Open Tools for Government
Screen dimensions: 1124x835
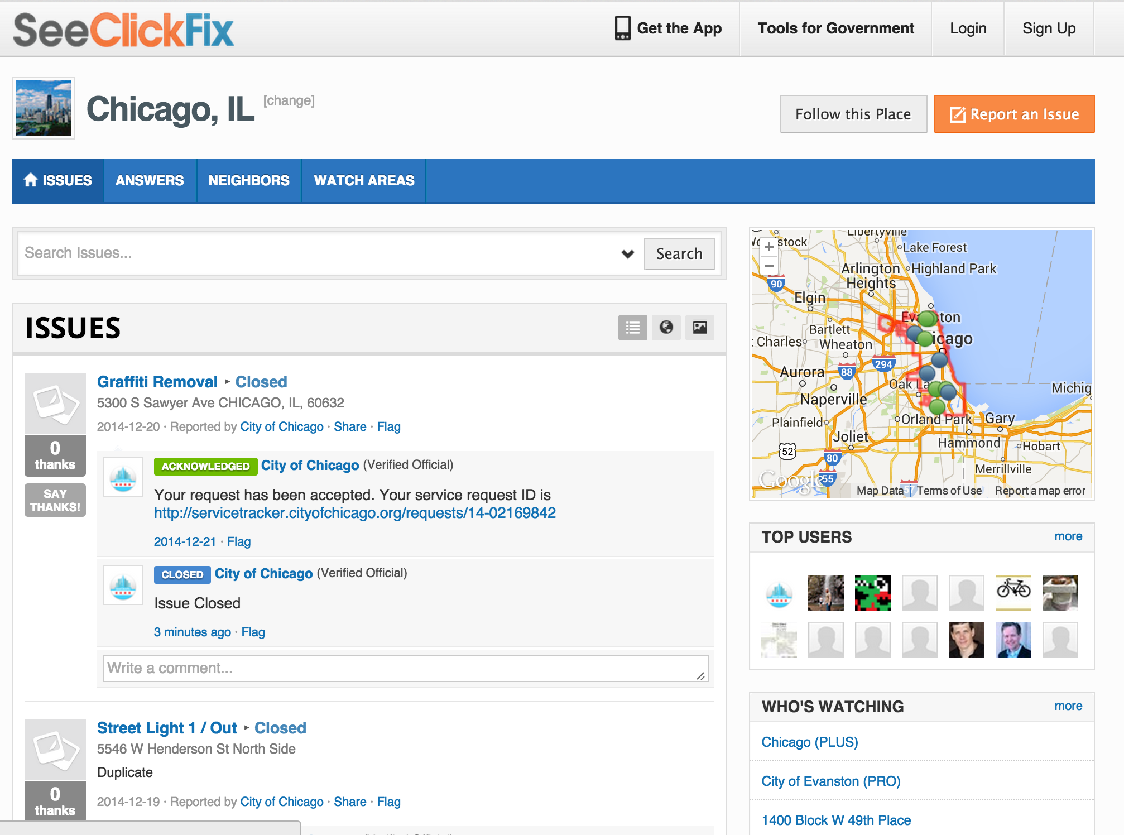pos(835,28)
